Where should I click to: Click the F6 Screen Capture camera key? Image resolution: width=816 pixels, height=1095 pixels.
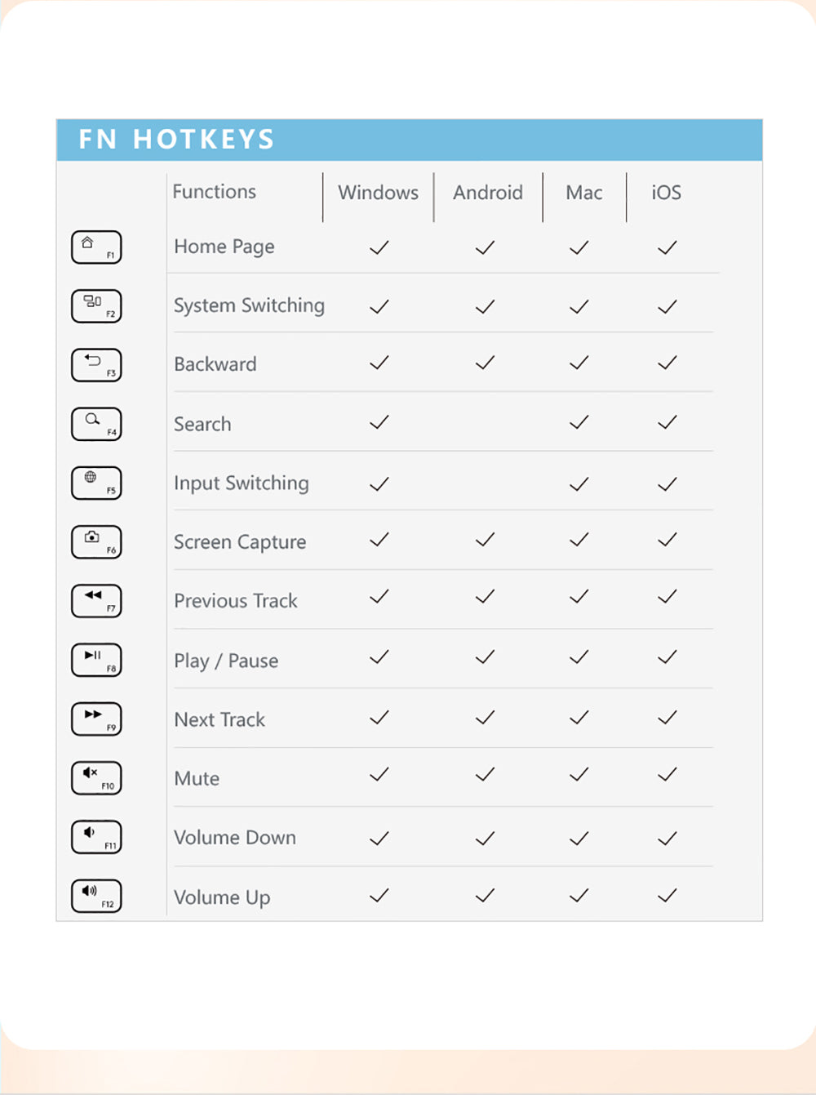pyautogui.click(x=96, y=541)
